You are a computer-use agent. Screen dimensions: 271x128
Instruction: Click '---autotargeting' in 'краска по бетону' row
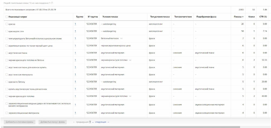click(x=108, y=82)
